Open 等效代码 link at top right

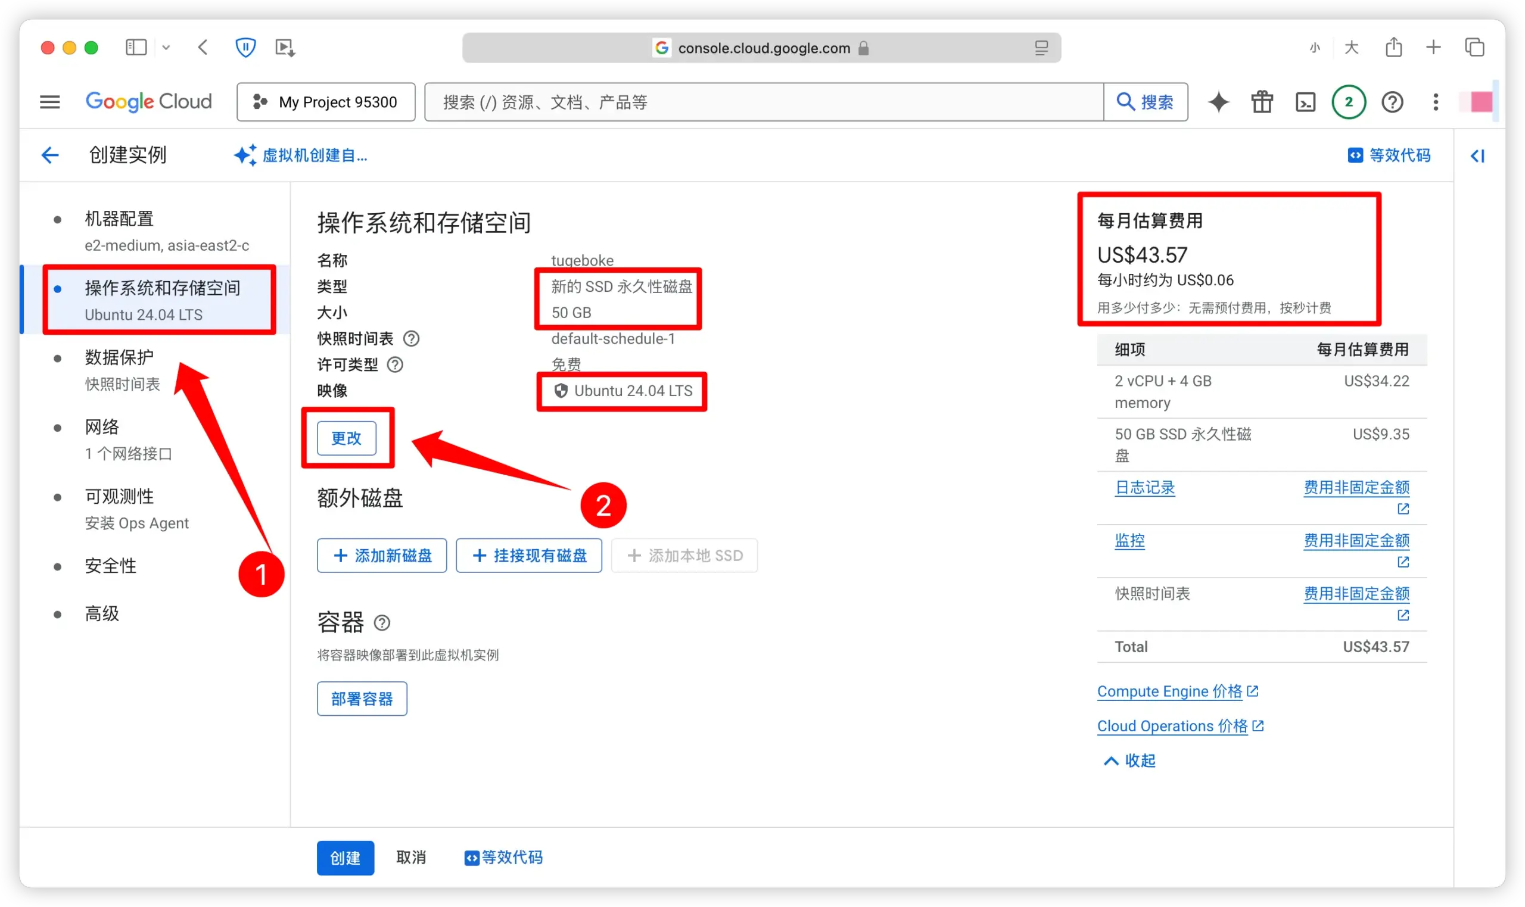1389,155
